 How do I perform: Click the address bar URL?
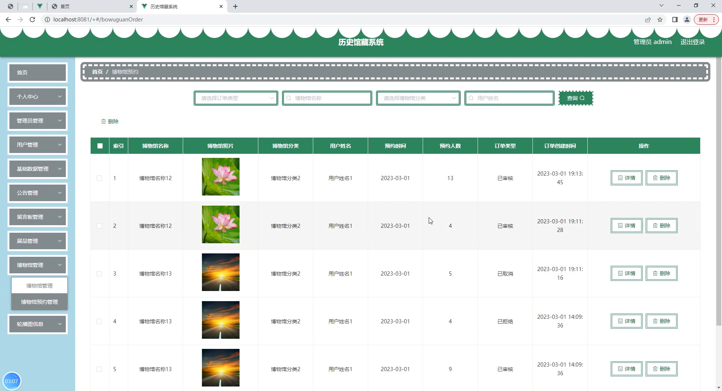(98, 20)
